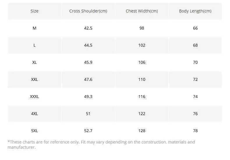
Task: Click the XL size cell
Action: [x=34, y=62]
